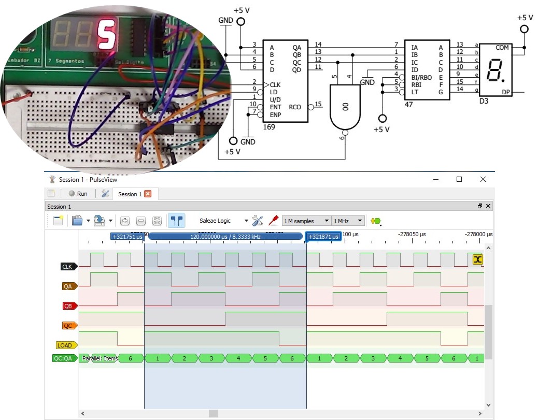Image resolution: width=538 pixels, height=420 pixels.
Task: Click the red probe channels icon
Action: [x=273, y=221]
